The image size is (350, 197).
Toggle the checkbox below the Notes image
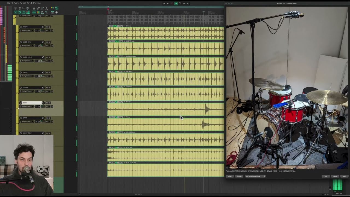click(227, 167)
